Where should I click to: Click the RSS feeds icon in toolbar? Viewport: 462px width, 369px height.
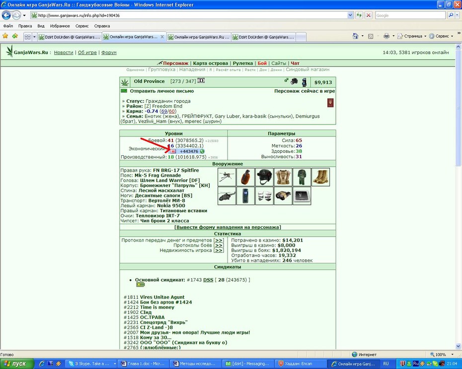tap(371, 36)
